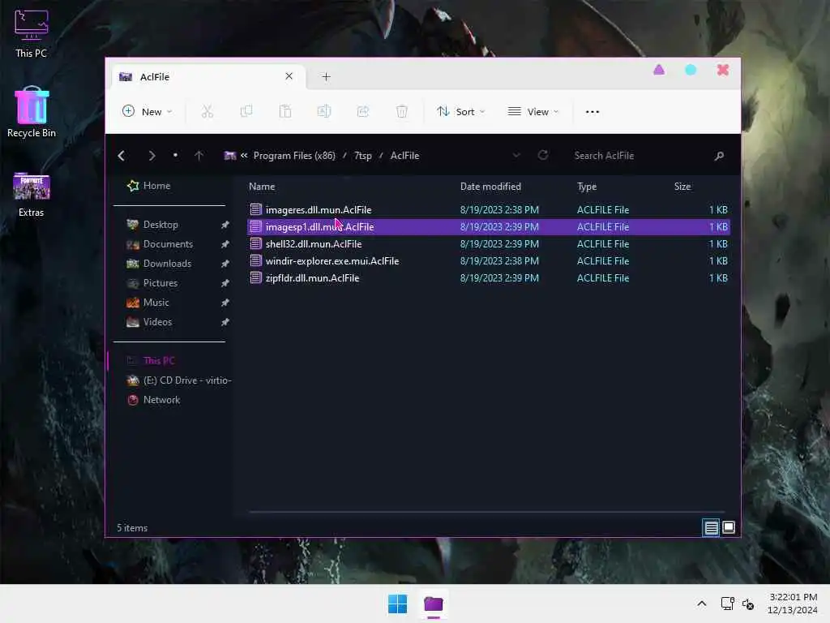Viewport: 830px width, 623px height.
Task: Select file windir-explorer.exe.mui.AclFile
Action: (489, 260)
